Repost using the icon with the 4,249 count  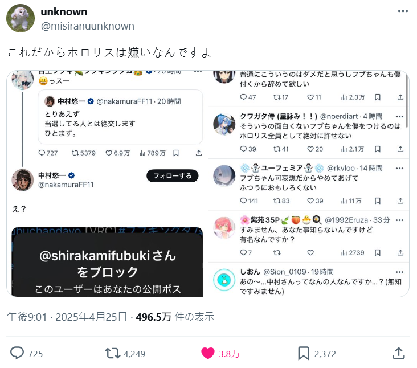click(x=112, y=354)
